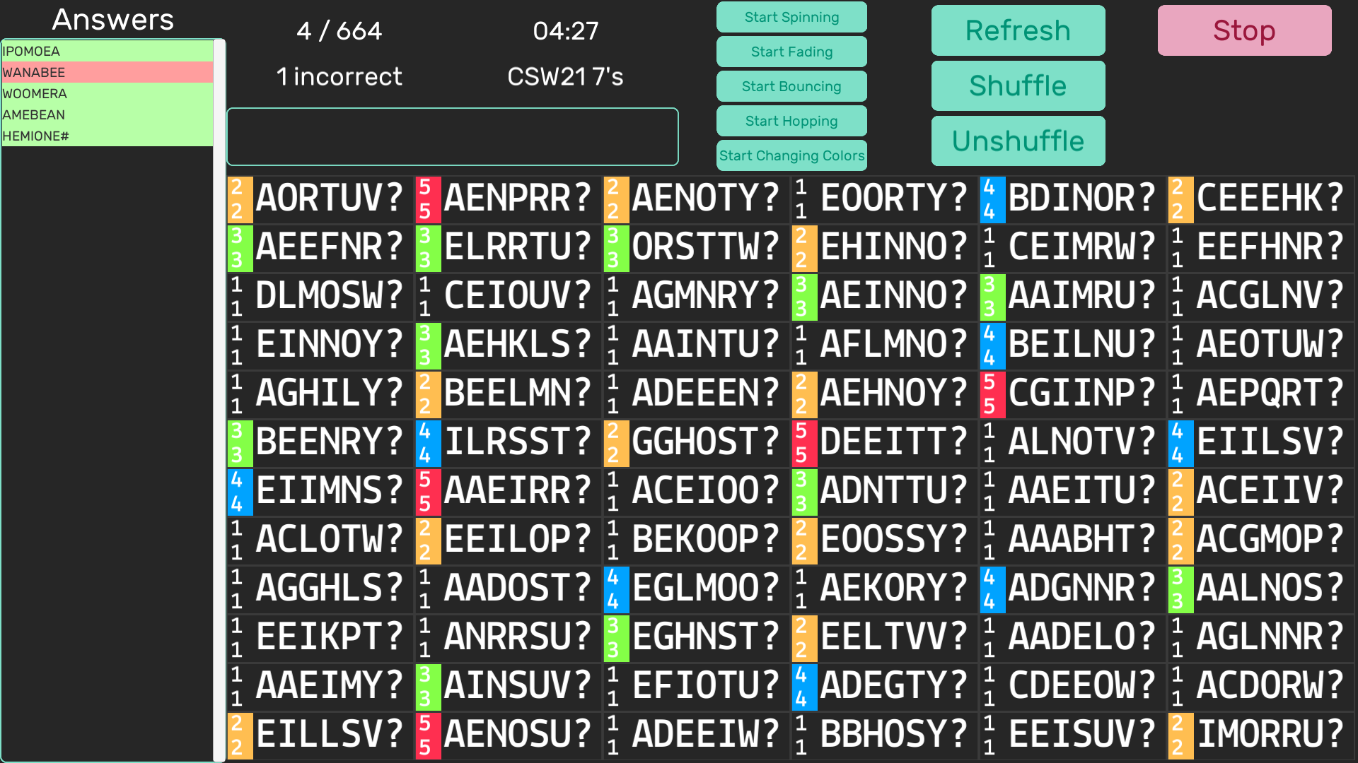Click the Answers panel scrollbar
This screenshot has height=763, width=1358.
click(x=219, y=399)
